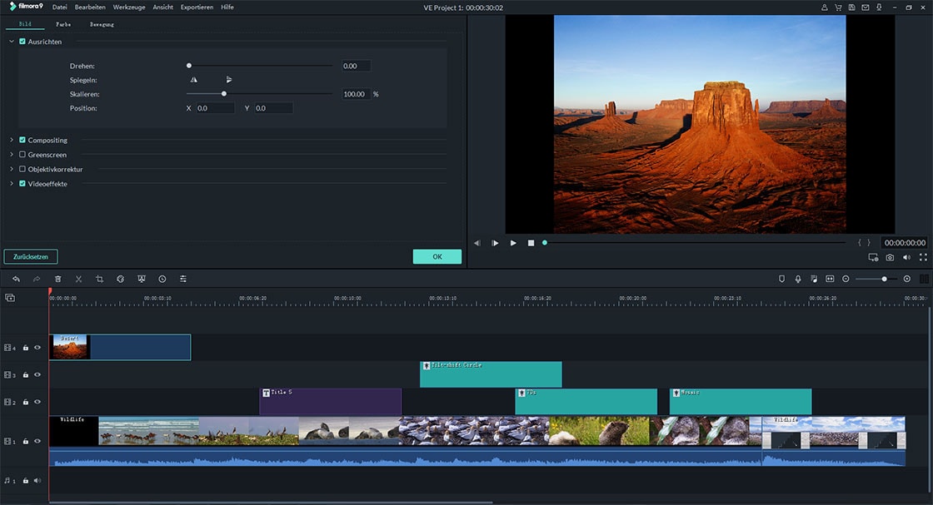Hide video track 2 with eye icon
Viewport: 933px width, 505px height.
click(37, 402)
